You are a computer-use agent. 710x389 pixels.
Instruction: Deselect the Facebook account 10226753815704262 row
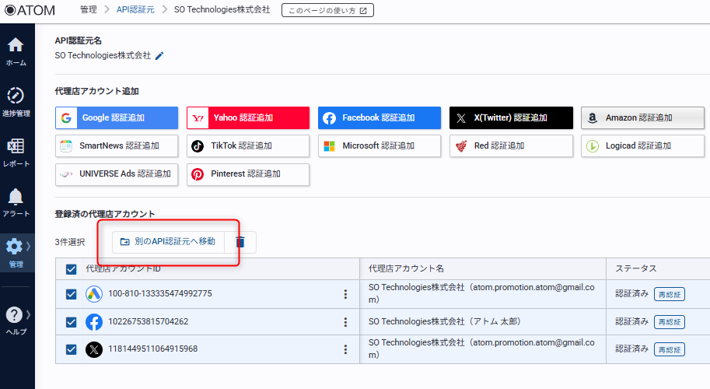point(72,322)
